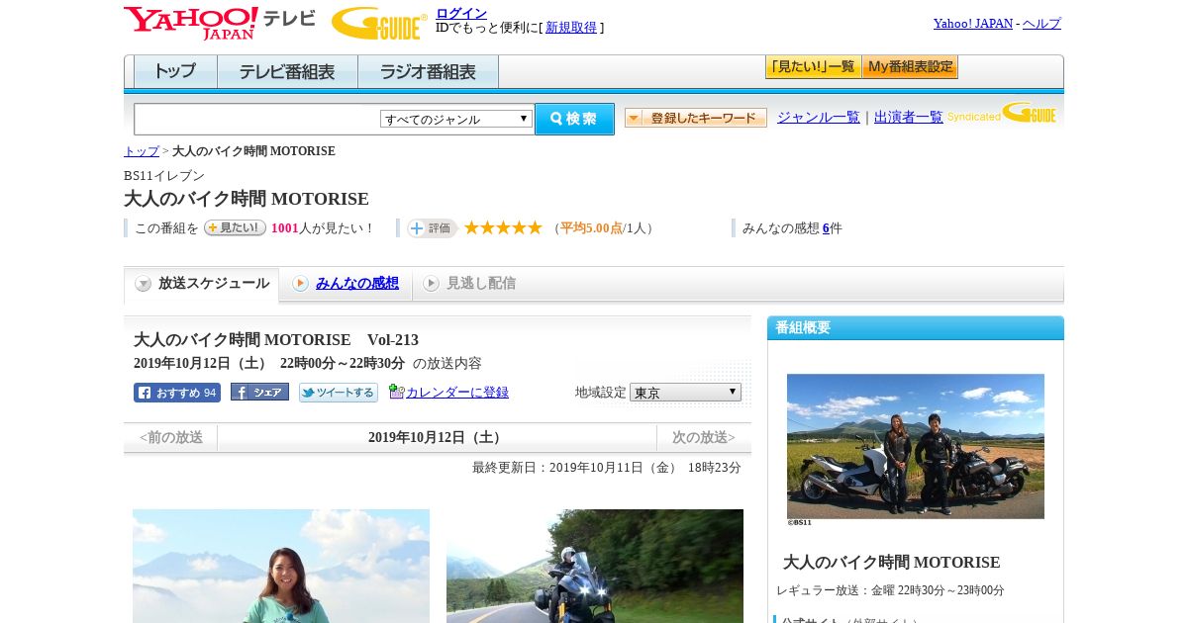Click the woman in teal shirt photo

point(281,566)
